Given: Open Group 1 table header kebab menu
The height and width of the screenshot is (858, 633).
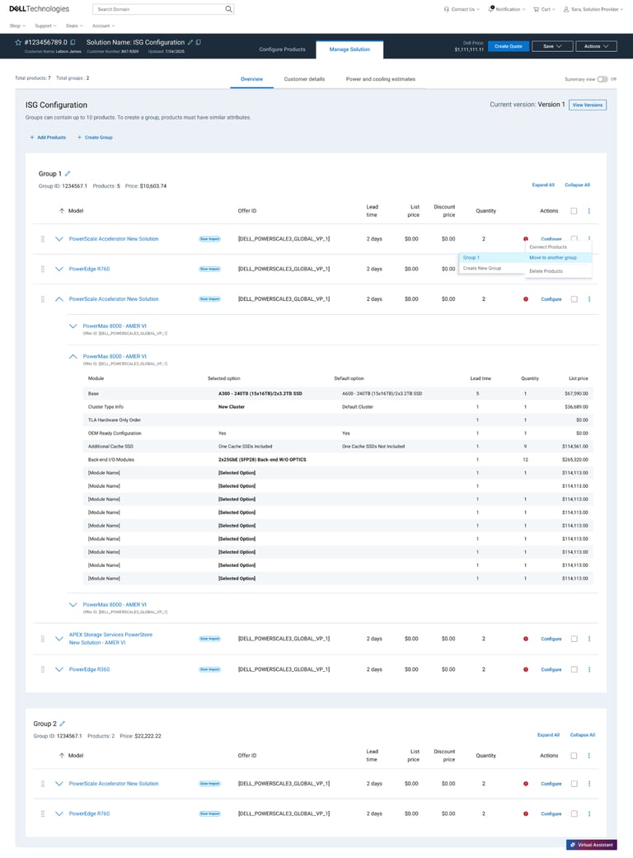Looking at the screenshot, I should 589,211.
